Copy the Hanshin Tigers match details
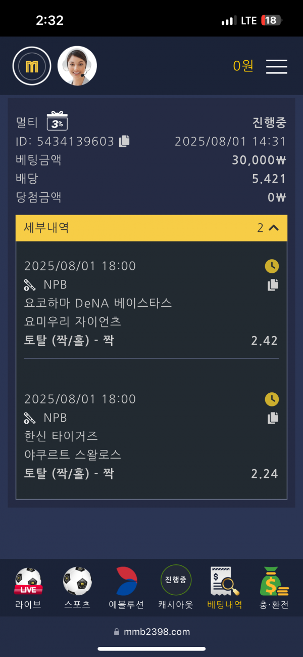The width and height of the screenshot is (303, 657). click(x=273, y=418)
